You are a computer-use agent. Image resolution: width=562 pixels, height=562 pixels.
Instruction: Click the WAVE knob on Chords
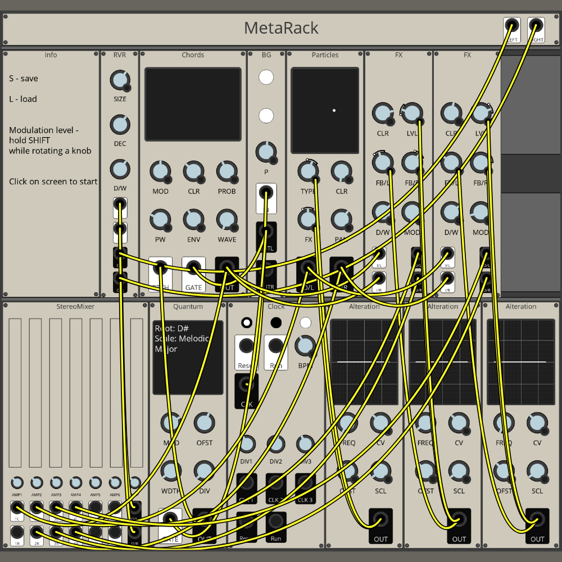click(x=226, y=219)
